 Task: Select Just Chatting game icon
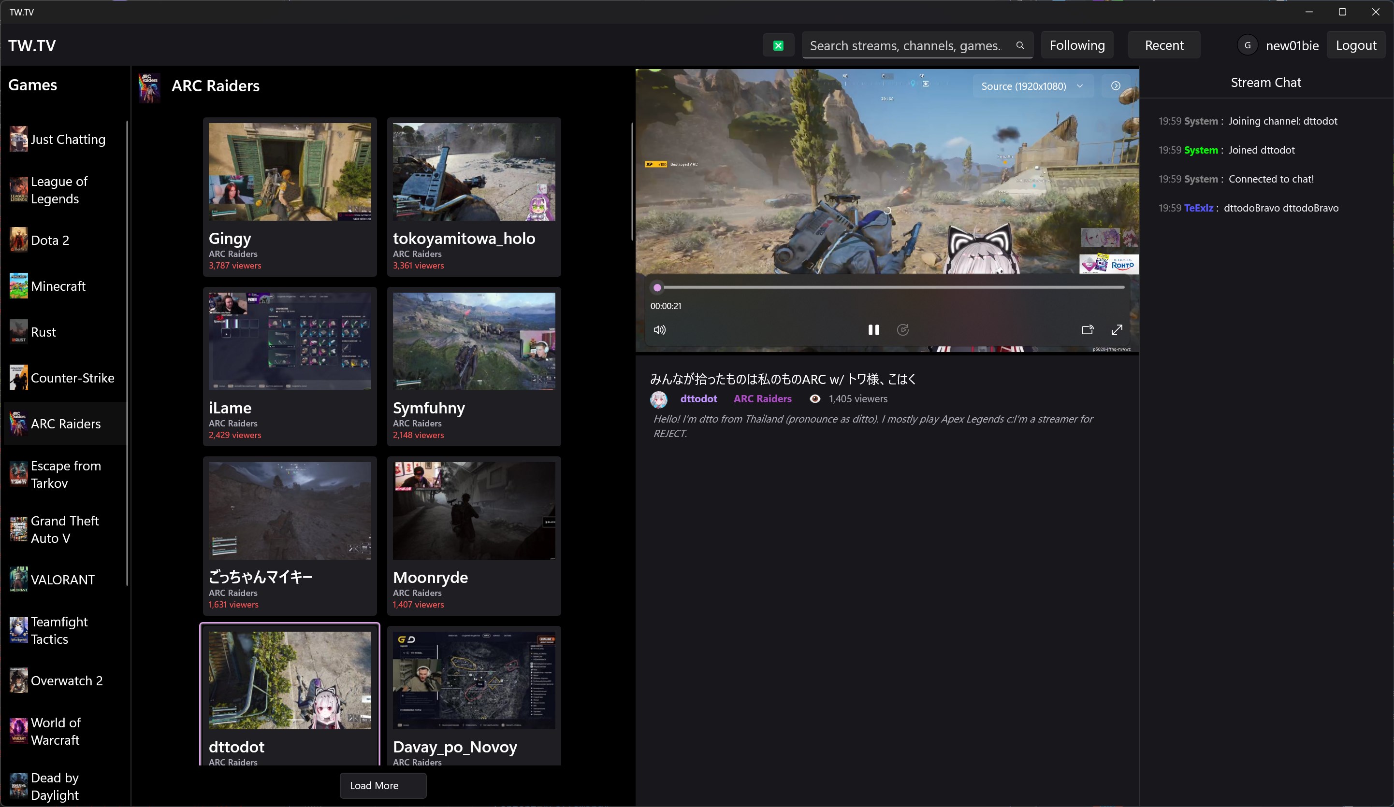(x=19, y=139)
